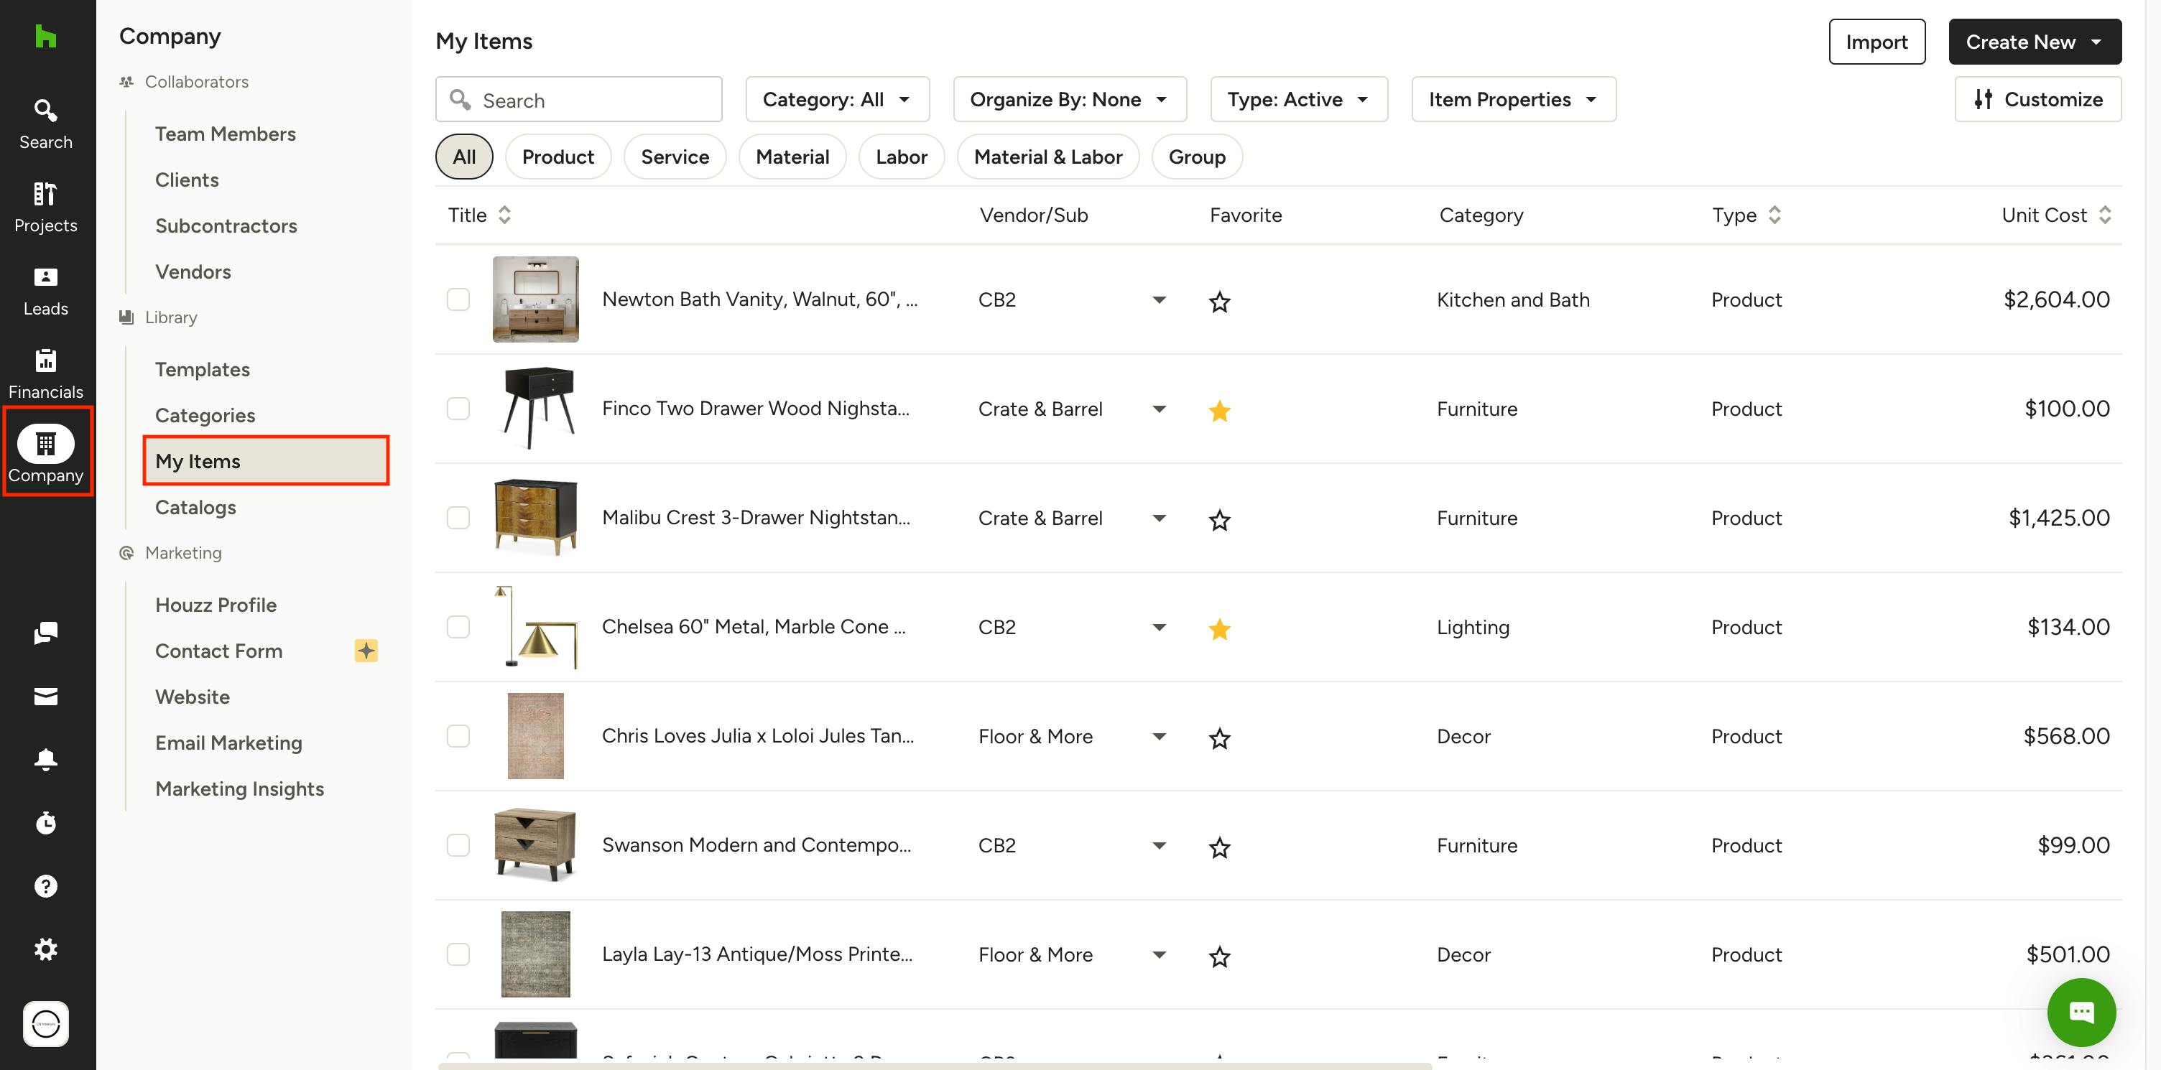The image size is (2161, 1070).
Task: Click the Import button
Action: point(1876,42)
